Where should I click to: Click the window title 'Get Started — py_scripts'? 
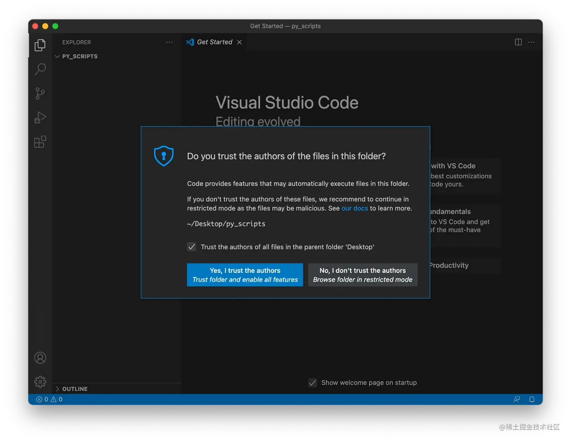click(x=285, y=26)
